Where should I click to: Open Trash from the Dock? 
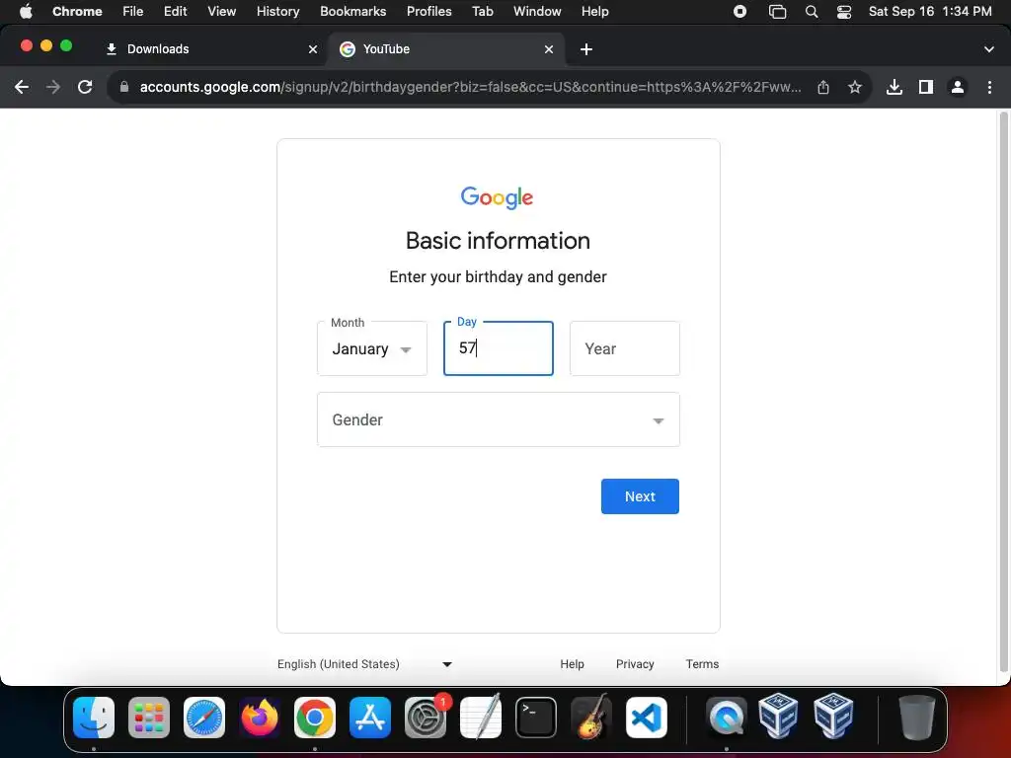click(917, 718)
